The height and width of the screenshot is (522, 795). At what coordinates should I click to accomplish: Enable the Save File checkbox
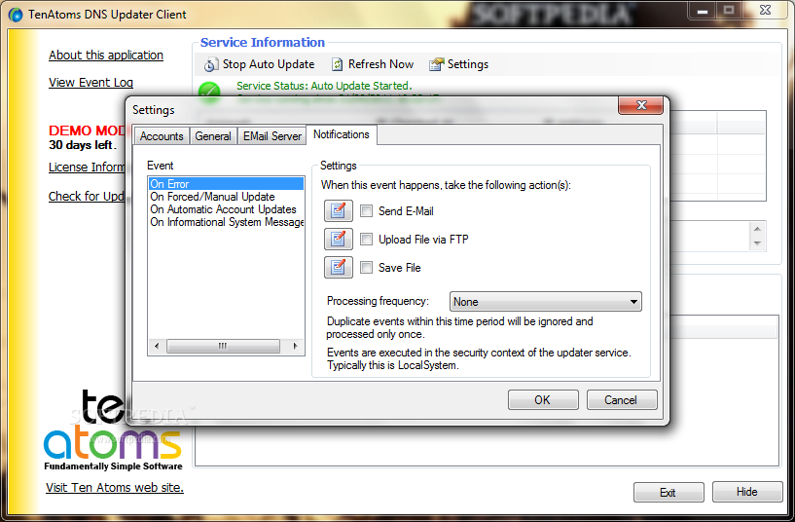[x=366, y=268]
